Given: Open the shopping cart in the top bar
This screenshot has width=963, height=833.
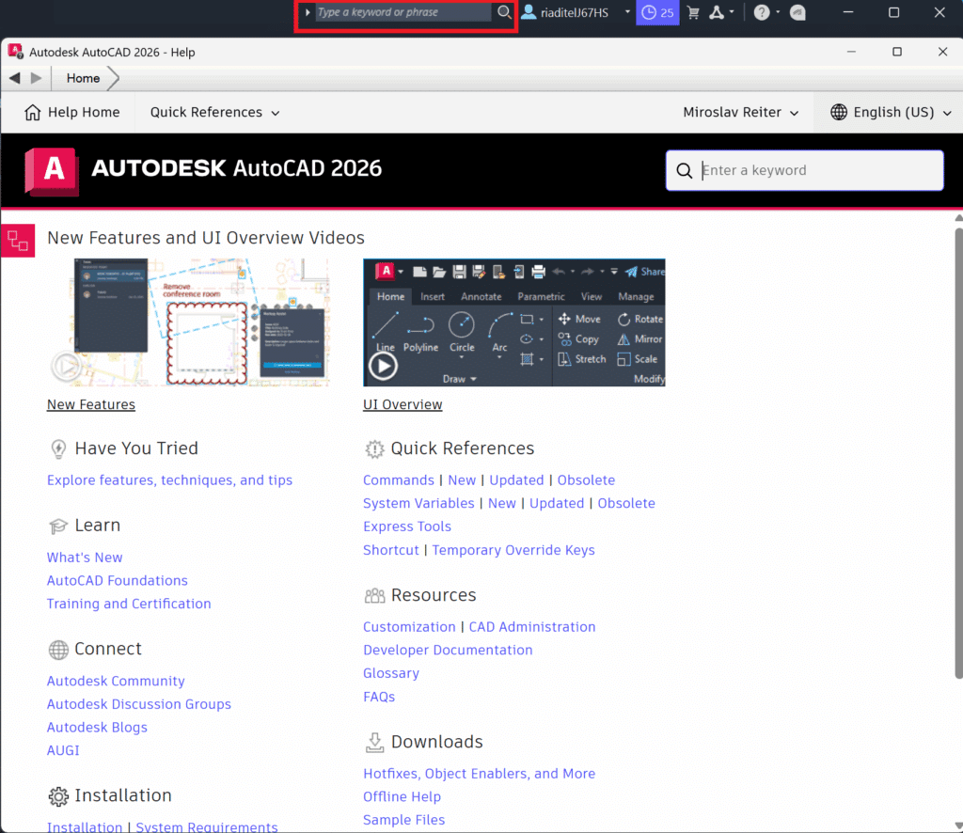Looking at the screenshot, I should tap(694, 12).
